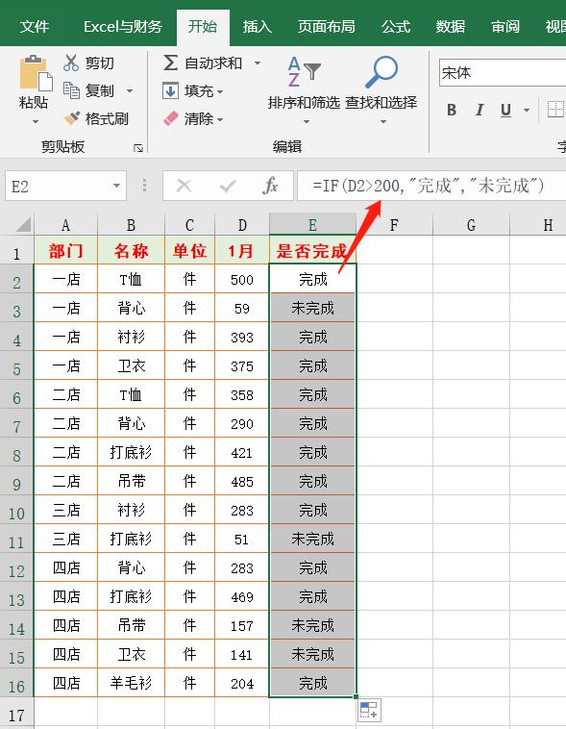Expand the Underline style dropdown arrow

[x=526, y=111]
